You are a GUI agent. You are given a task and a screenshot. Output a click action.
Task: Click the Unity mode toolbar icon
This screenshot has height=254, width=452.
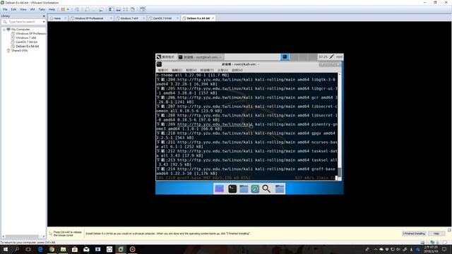133,9
